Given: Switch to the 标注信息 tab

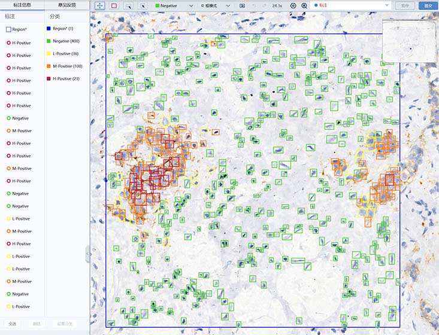Looking at the screenshot, I should [x=22, y=5].
